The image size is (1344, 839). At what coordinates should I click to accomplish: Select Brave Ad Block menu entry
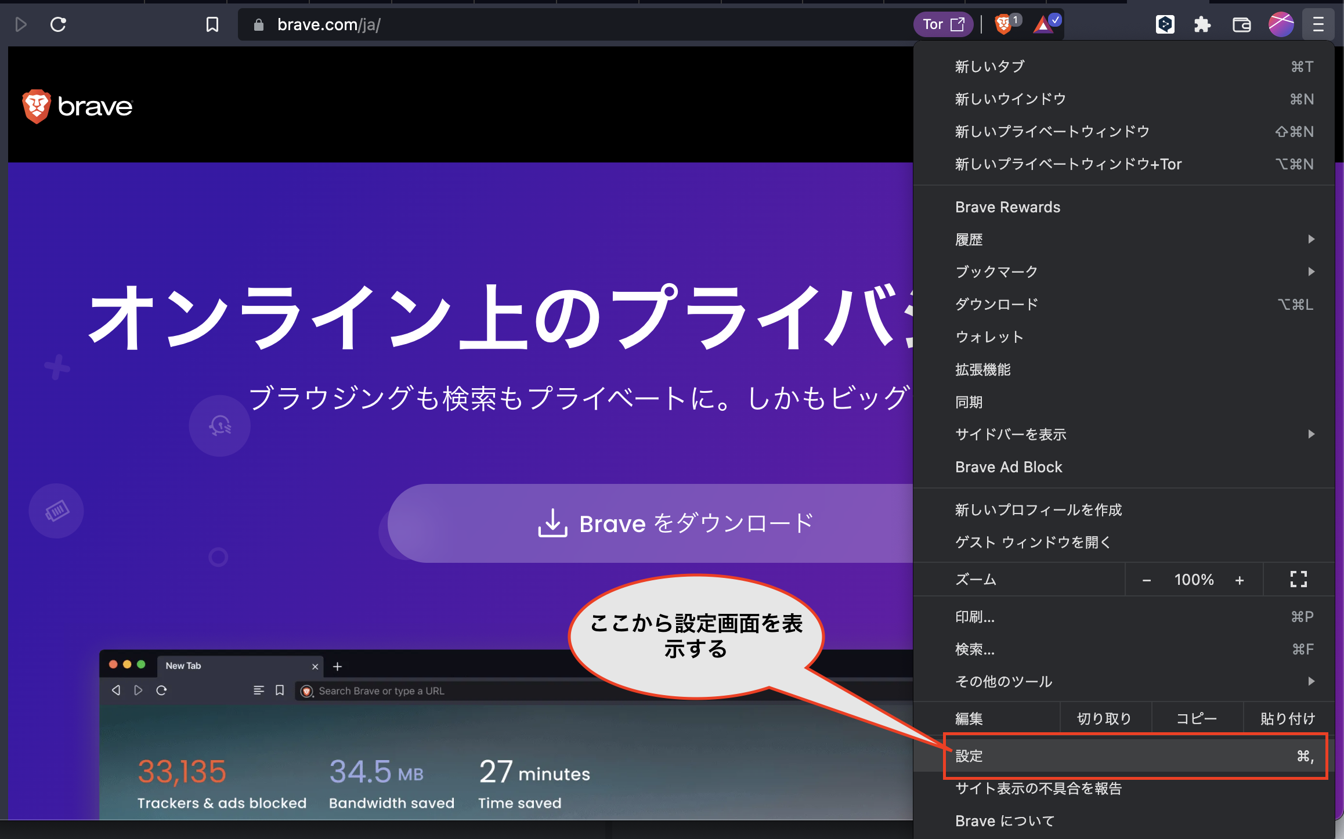pyautogui.click(x=1124, y=467)
